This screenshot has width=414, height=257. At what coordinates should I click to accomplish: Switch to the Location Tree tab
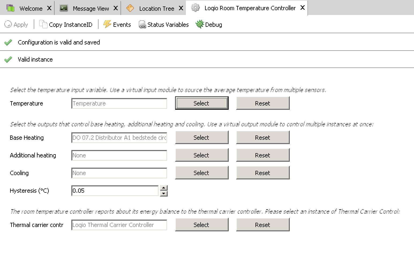[156, 9]
